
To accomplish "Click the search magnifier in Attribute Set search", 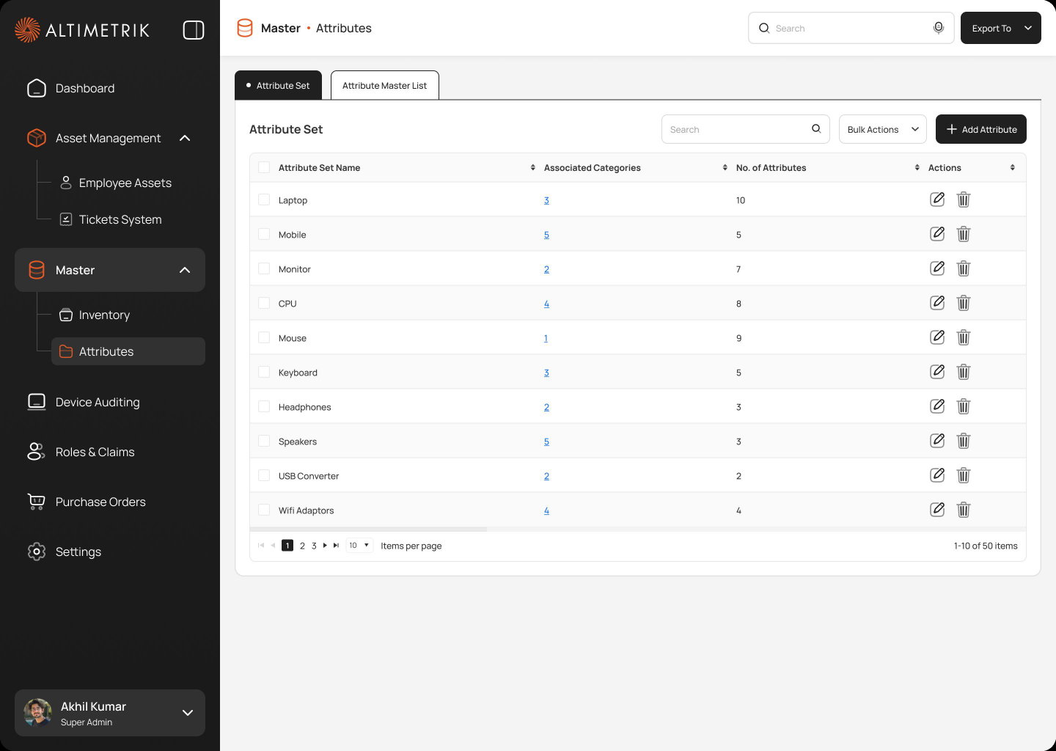I will tap(816, 129).
